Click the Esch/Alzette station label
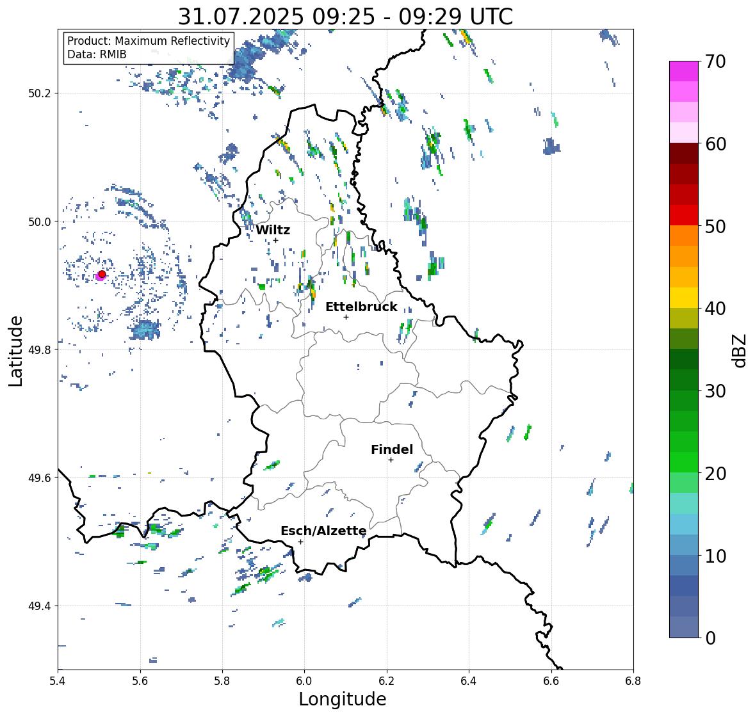Image resolution: width=755 pixels, height=715 pixels. tap(323, 531)
